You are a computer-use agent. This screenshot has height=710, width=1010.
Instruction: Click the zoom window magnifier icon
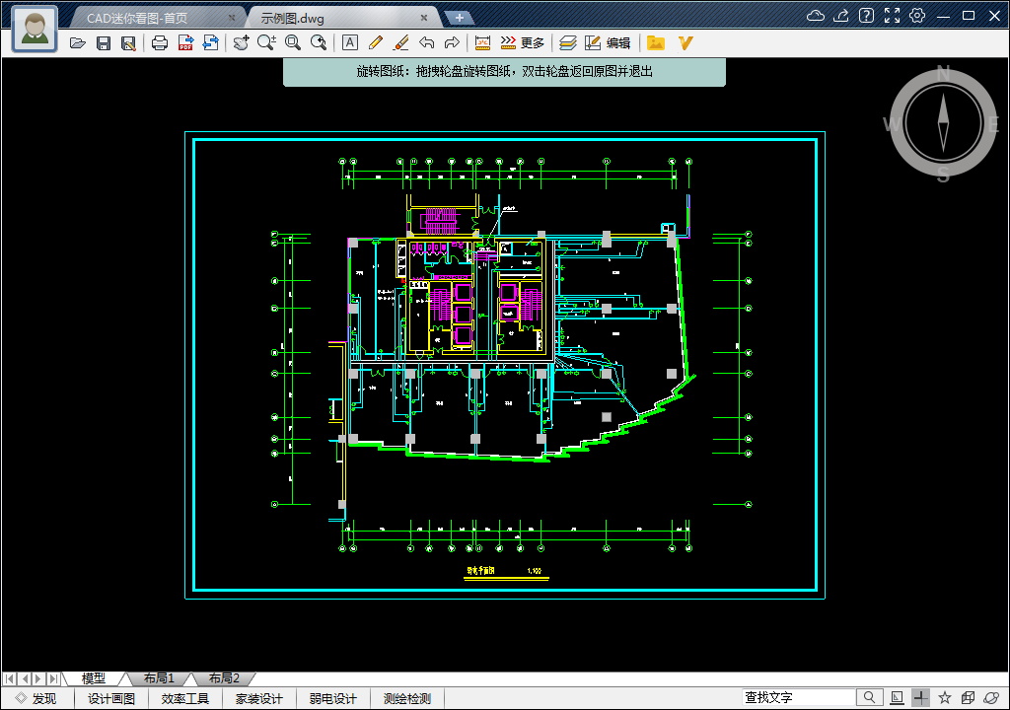click(x=293, y=43)
